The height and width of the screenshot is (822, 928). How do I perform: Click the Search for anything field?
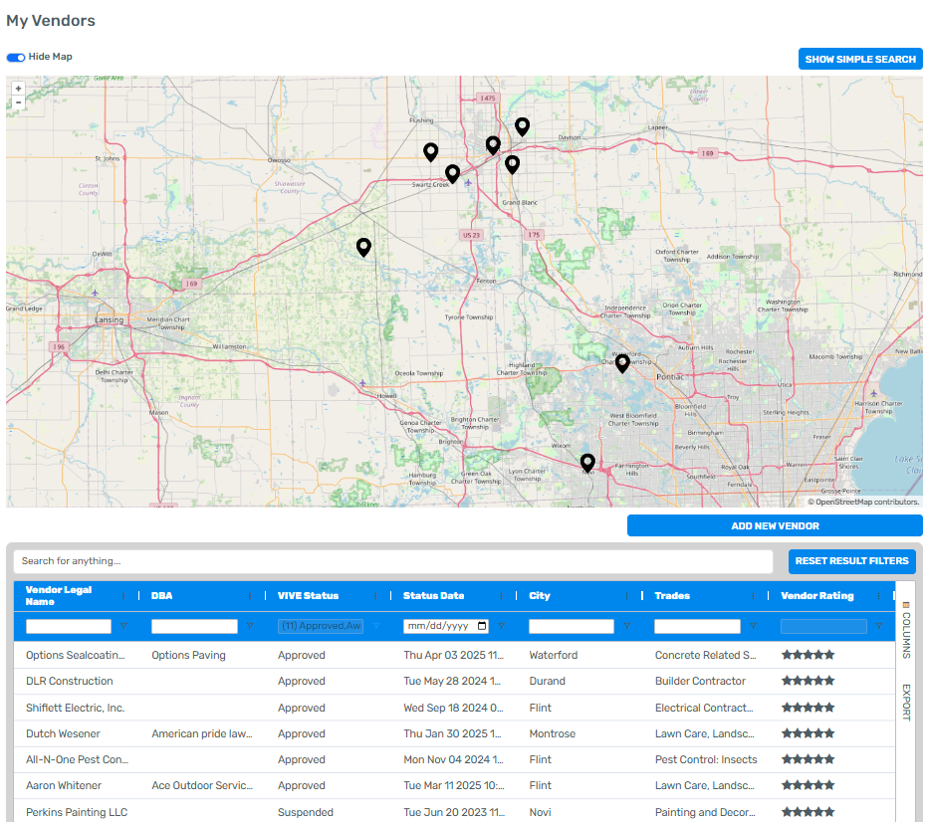pos(393,561)
